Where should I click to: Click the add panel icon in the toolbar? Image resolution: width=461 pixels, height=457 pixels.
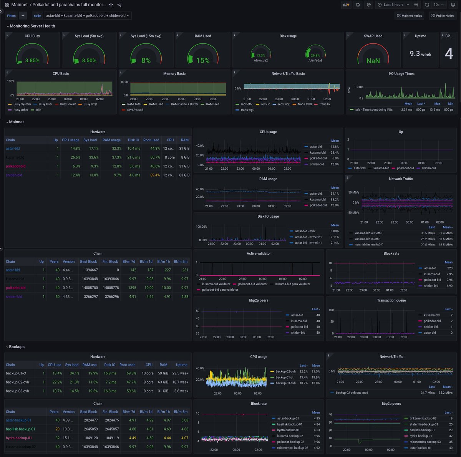(x=346, y=5)
